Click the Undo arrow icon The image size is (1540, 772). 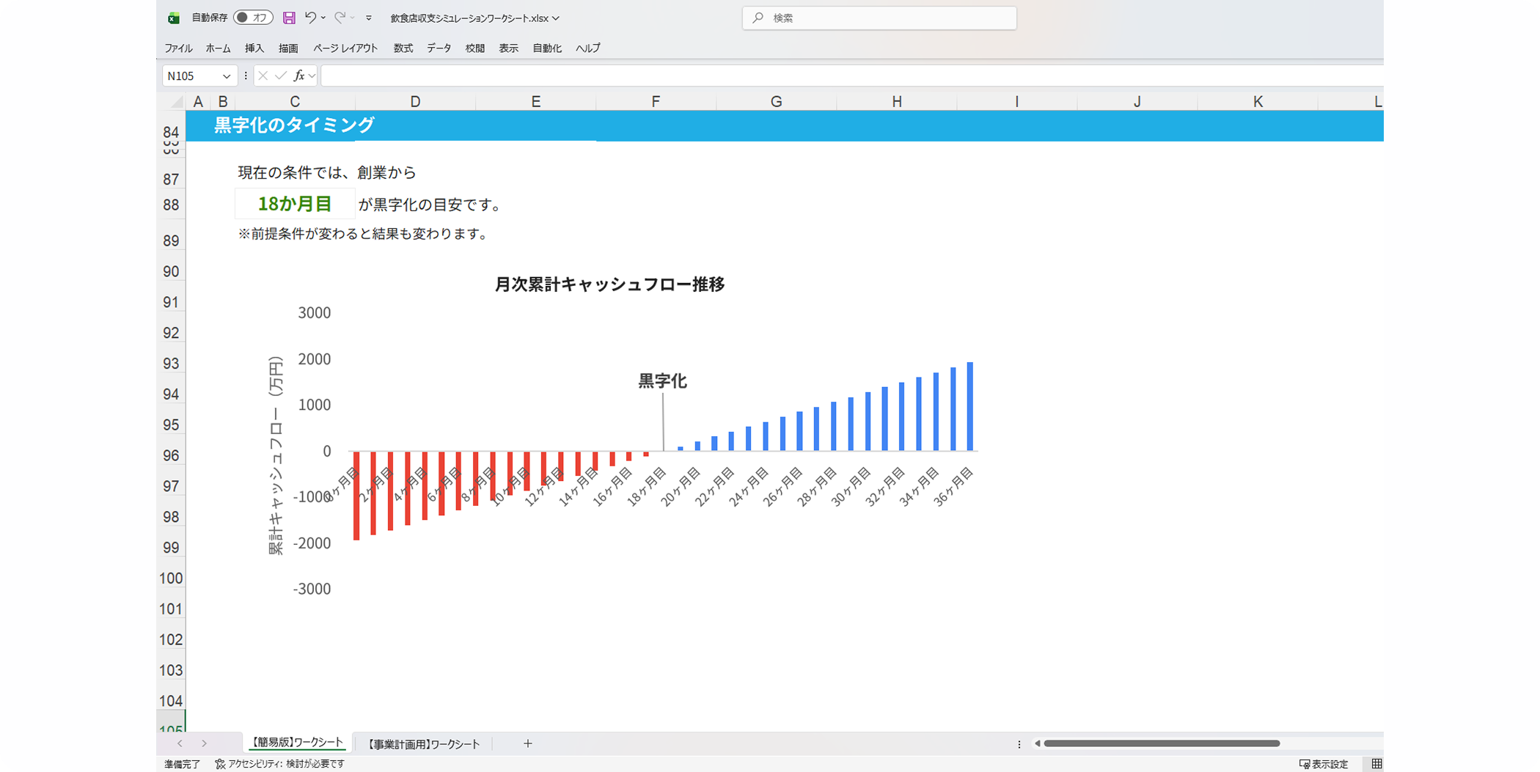(310, 18)
